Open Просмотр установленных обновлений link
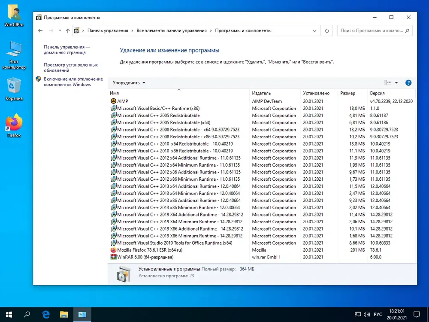 (71, 67)
